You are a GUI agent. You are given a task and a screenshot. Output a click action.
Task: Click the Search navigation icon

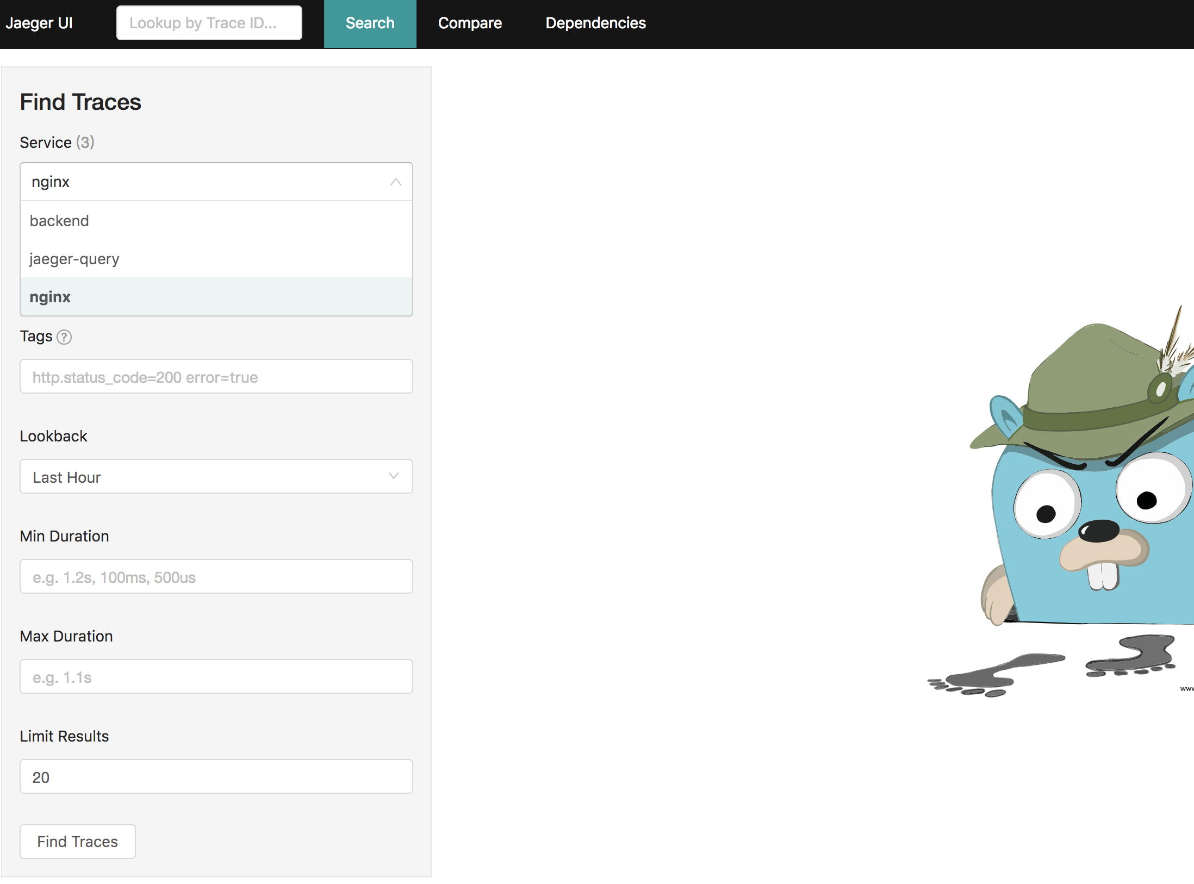click(370, 23)
